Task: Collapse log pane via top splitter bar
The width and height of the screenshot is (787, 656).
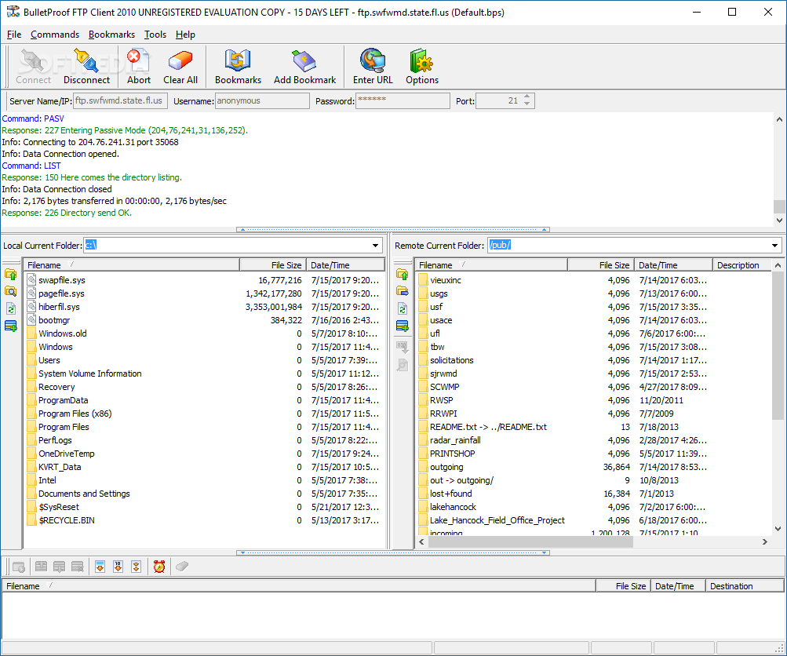Action: coord(393,229)
